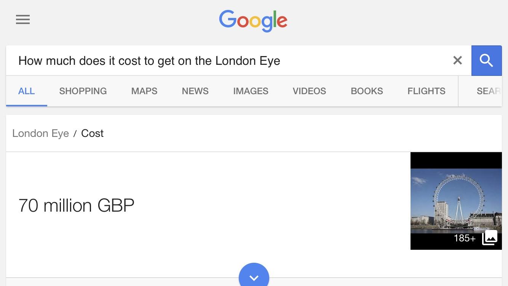Screen dimensions: 508x286
Task: Open the image gallery icon on thumbnail
Action: (x=490, y=238)
